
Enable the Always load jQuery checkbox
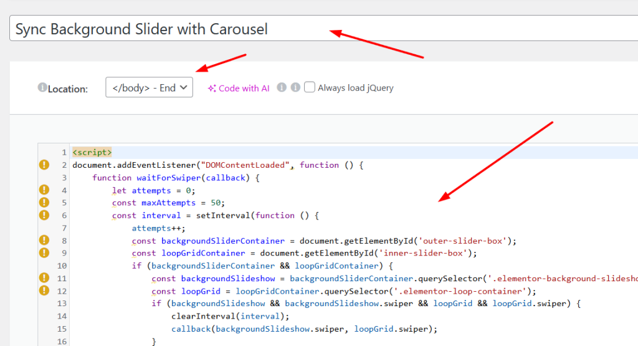pos(310,88)
